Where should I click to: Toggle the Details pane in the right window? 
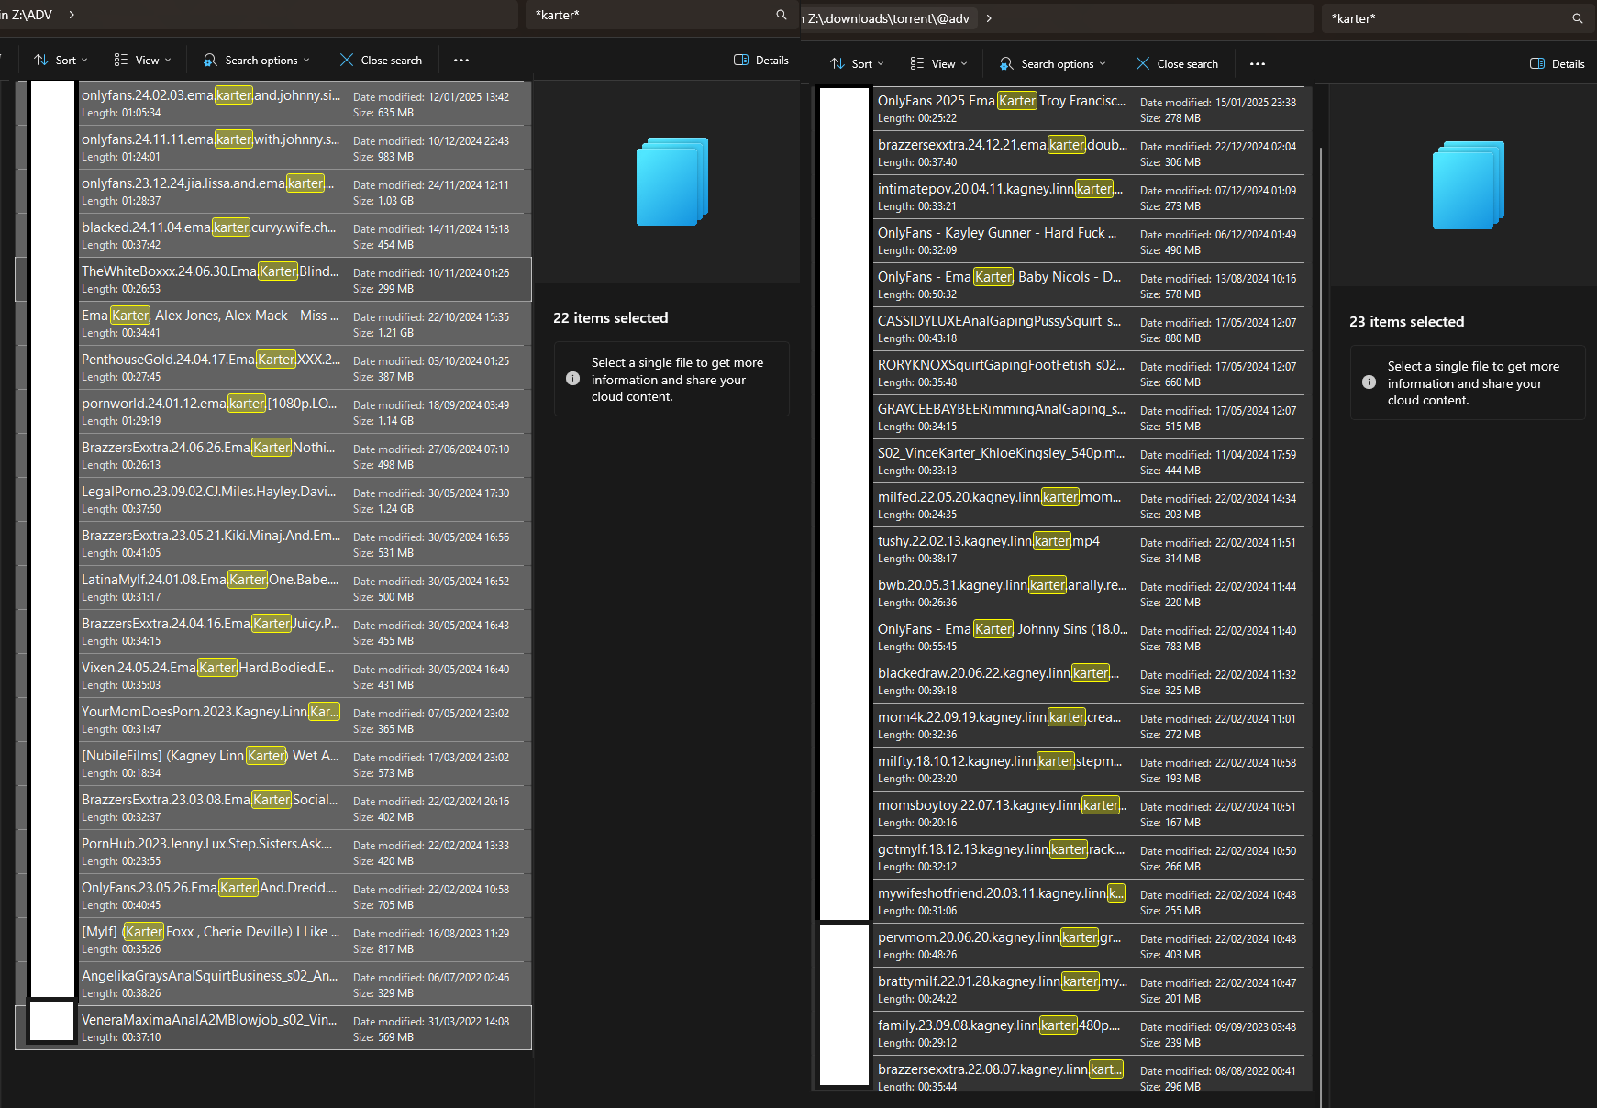click(1557, 63)
